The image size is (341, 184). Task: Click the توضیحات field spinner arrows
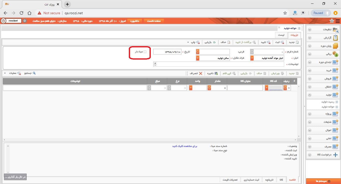(x=155, y=64)
